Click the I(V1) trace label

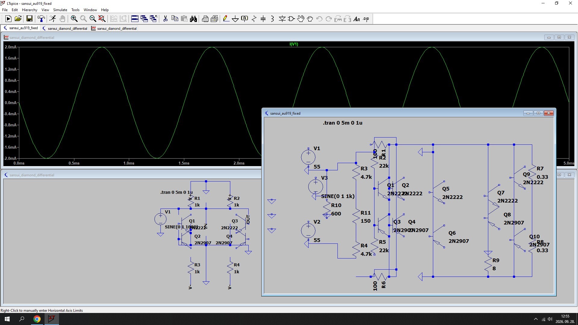pos(294,44)
